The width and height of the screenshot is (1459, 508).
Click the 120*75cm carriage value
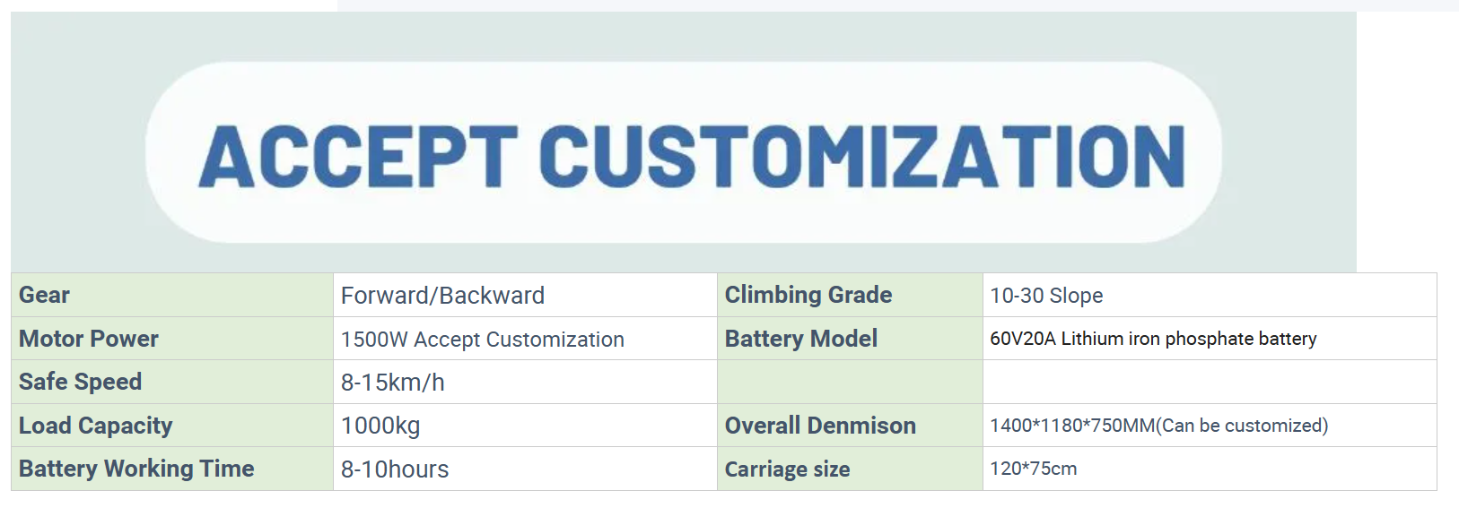point(1033,469)
